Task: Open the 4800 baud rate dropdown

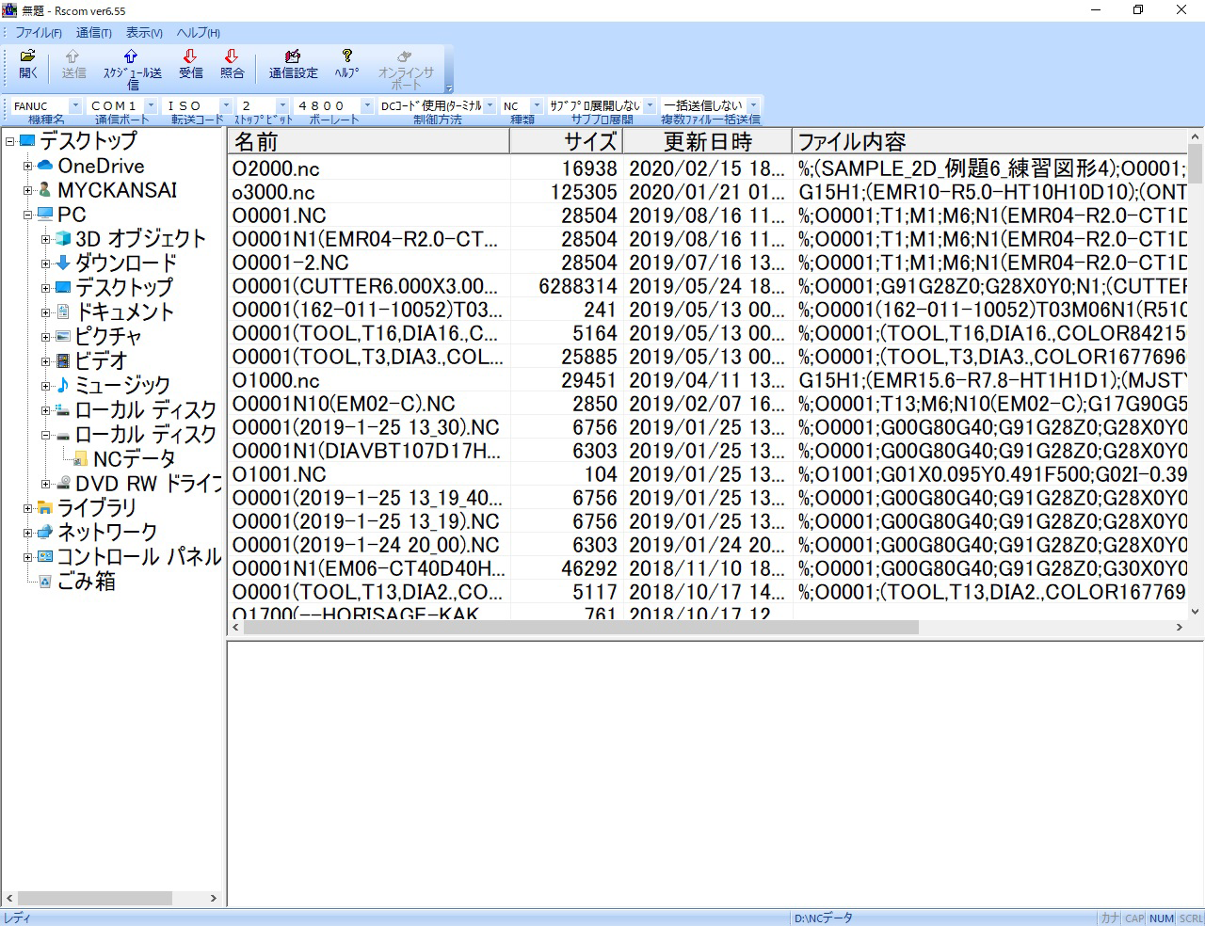Action: point(367,106)
